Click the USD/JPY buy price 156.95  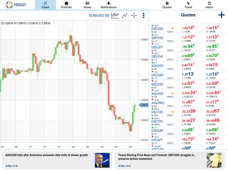point(212,46)
